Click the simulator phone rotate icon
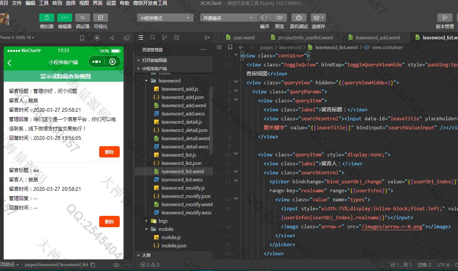458x271 pixels. click(82, 37)
